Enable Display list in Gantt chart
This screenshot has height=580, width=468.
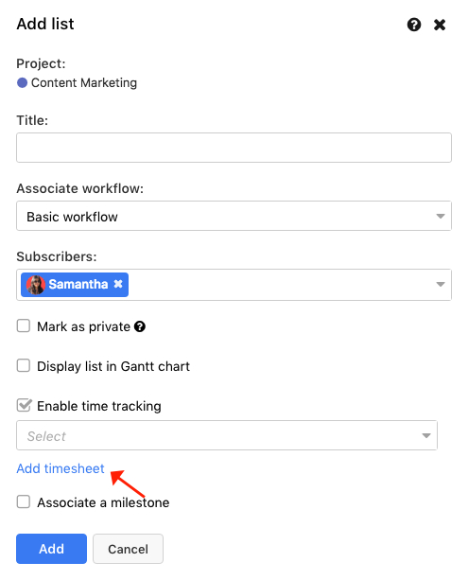[x=24, y=365]
